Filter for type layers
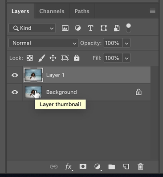This screenshot has width=163, height=177. (91, 28)
